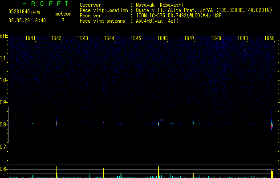Click the 1644 time axis label
The width and height of the screenshot is (280, 178).
point(110,38)
